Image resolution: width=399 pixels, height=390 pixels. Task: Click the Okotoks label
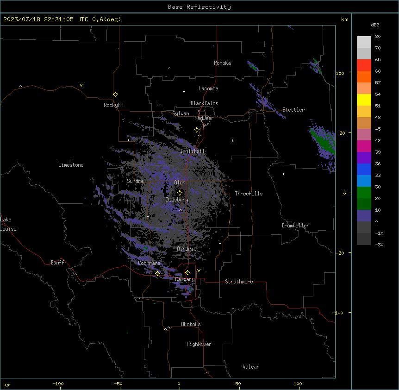click(191, 324)
